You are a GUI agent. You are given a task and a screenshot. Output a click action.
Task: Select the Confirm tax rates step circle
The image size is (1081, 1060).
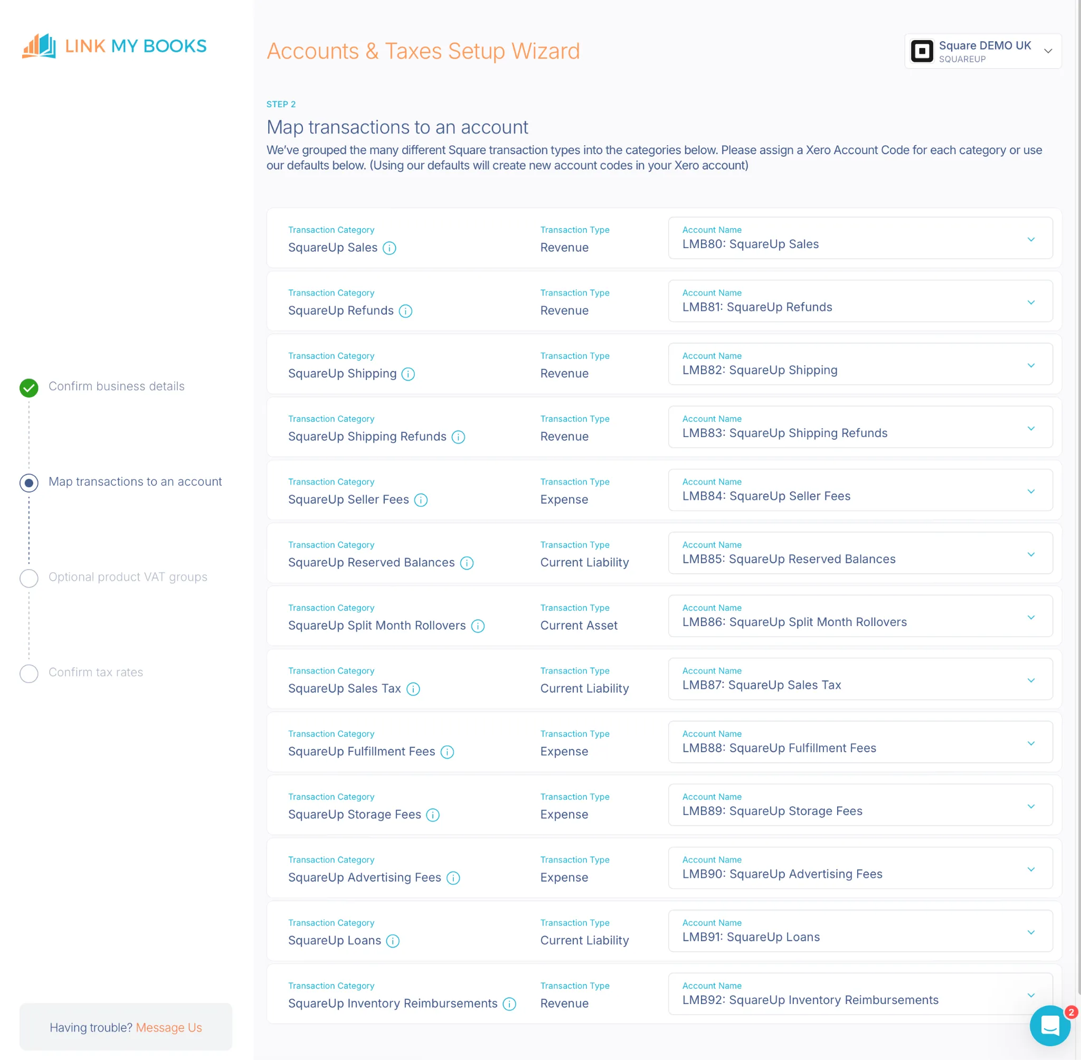coord(29,673)
